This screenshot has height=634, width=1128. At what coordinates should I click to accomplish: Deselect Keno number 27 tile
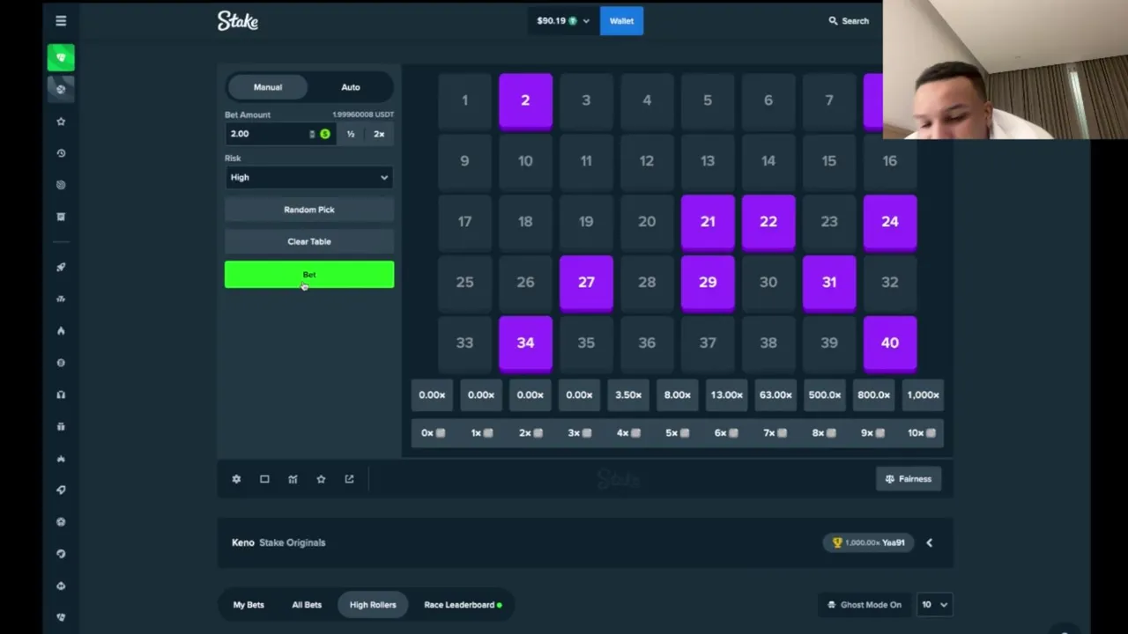586,283
